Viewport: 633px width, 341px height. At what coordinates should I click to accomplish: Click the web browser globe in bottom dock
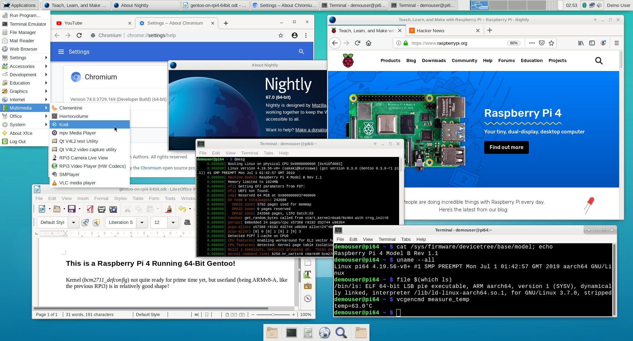tap(324, 333)
